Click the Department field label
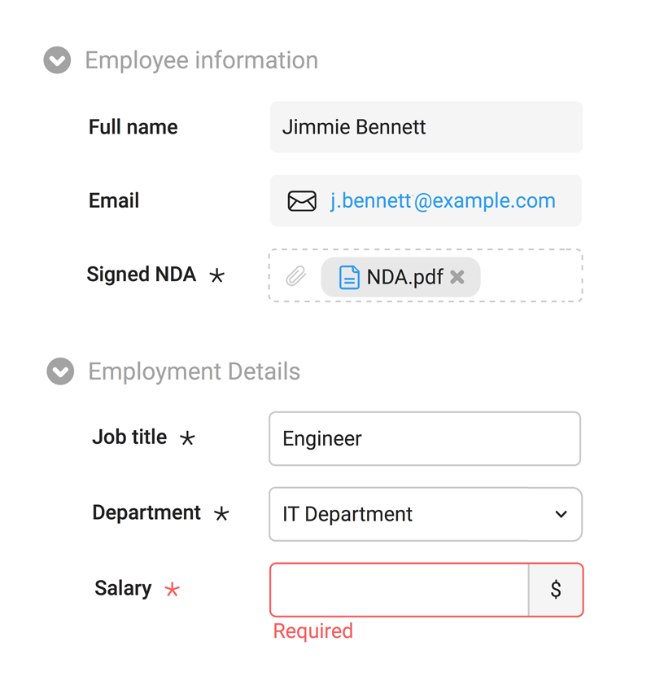Image resolution: width=651 pixels, height=681 pixels. (146, 513)
